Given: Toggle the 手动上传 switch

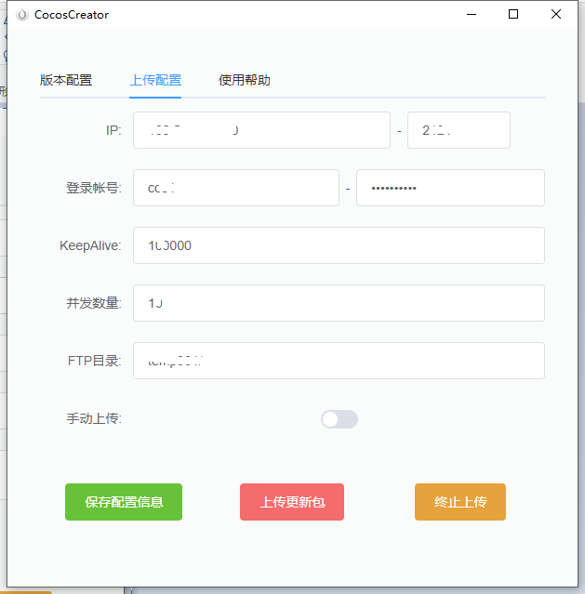Looking at the screenshot, I should (339, 419).
